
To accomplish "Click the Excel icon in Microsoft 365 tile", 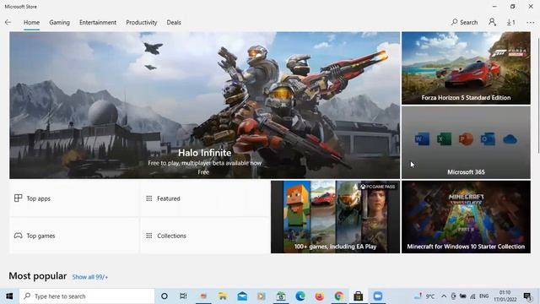I will coord(444,138).
